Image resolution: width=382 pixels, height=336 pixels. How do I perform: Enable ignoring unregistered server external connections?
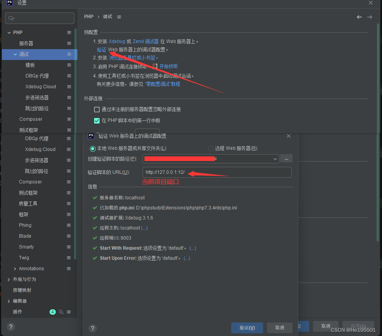pos(97,110)
